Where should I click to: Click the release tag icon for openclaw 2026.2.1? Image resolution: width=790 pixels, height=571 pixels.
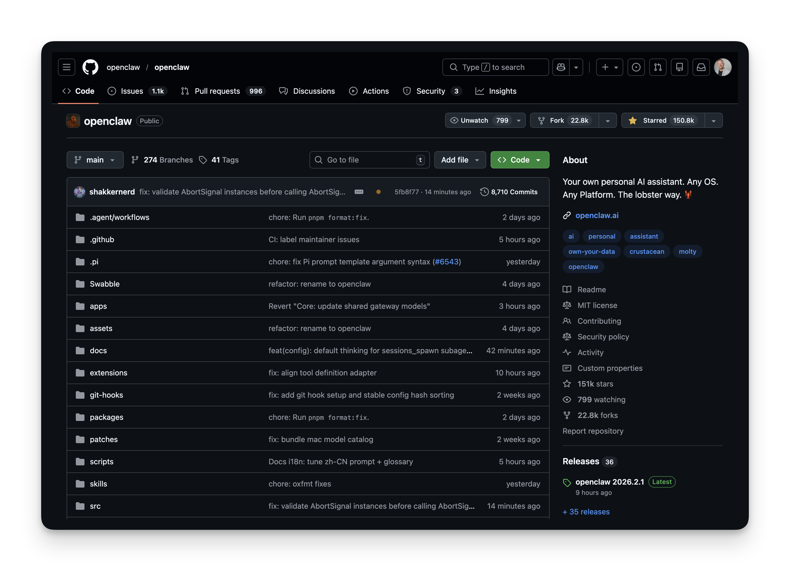point(567,482)
